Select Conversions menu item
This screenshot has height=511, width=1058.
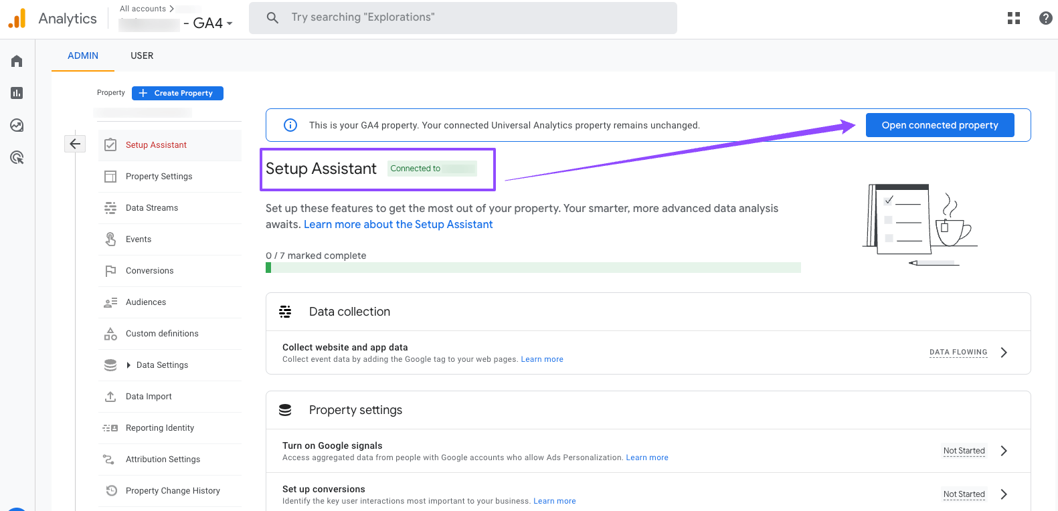tap(170, 271)
